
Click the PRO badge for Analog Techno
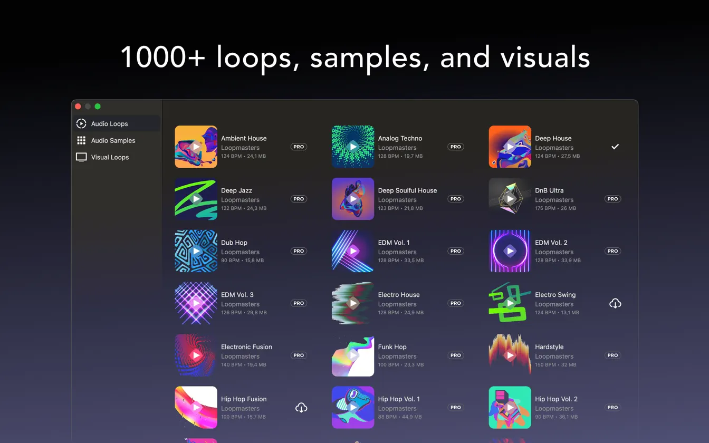point(456,147)
